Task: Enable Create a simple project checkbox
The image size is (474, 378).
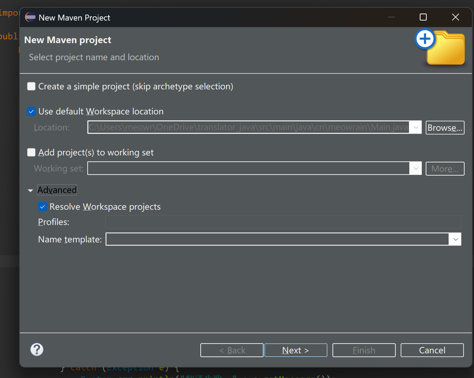Action: point(32,86)
